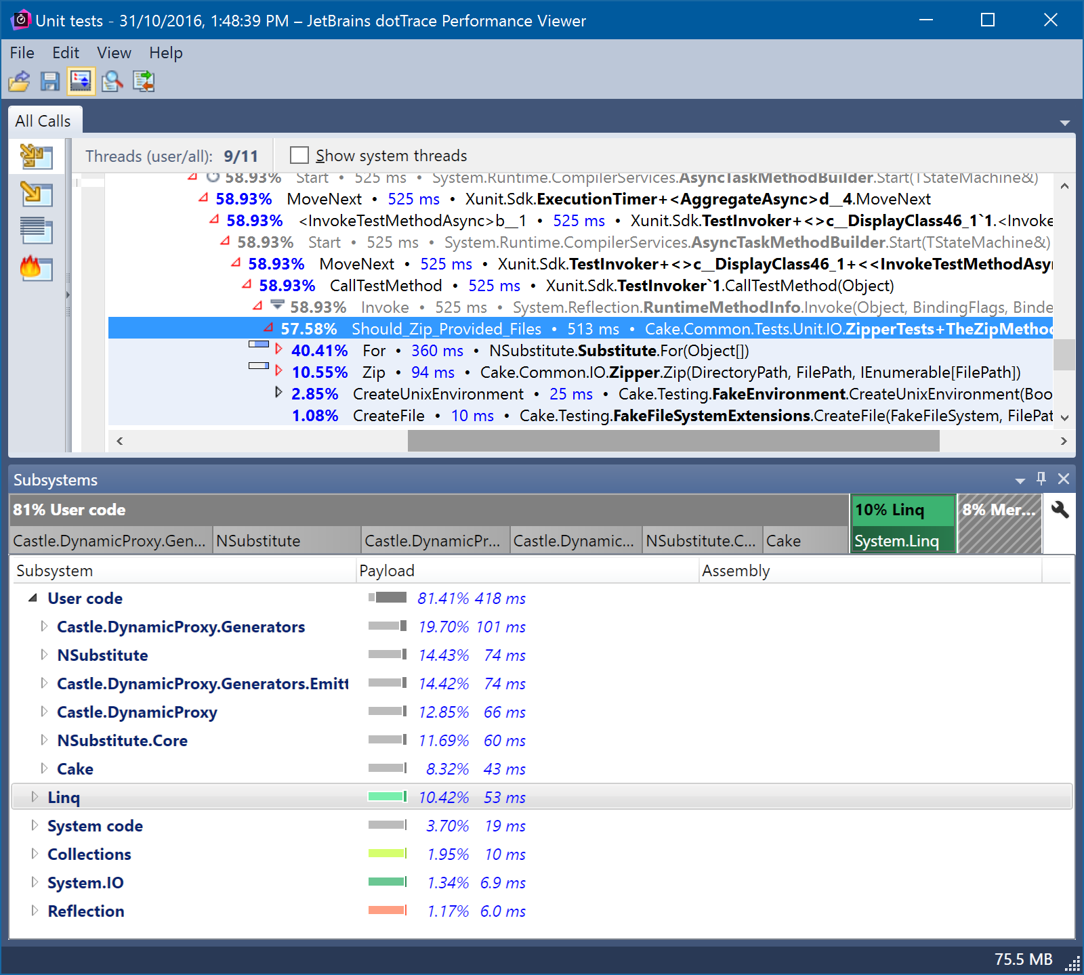This screenshot has height=975, width=1084.
Task: Open subsystems settings wrench icon
Action: tap(1060, 510)
